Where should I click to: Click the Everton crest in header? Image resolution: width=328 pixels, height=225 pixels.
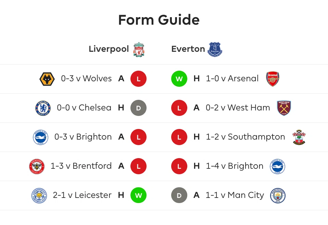point(215,50)
